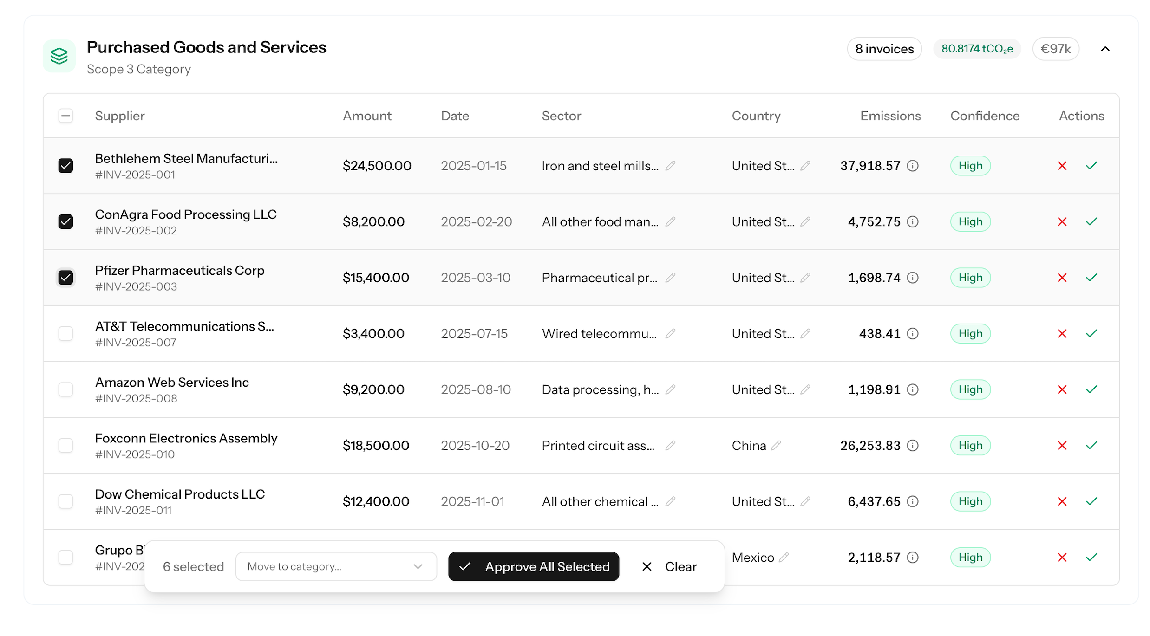The image size is (1150, 636).
Task: Reject the Pfizer Pharmaceuticals invoice
Action: pos(1062,278)
